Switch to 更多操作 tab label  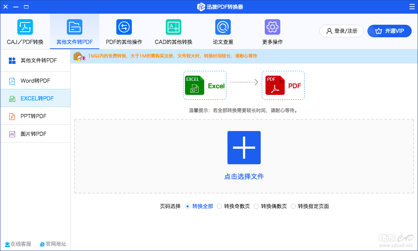(x=273, y=42)
